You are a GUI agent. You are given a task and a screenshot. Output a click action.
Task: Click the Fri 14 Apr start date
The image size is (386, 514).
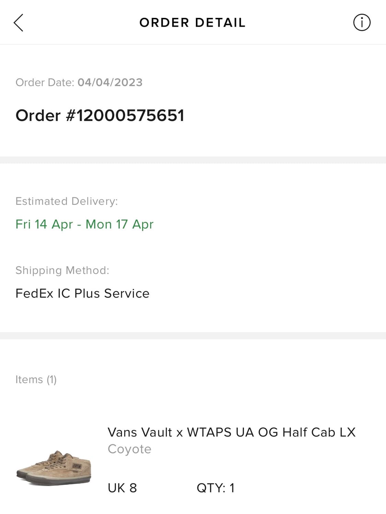pyautogui.click(x=44, y=224)
